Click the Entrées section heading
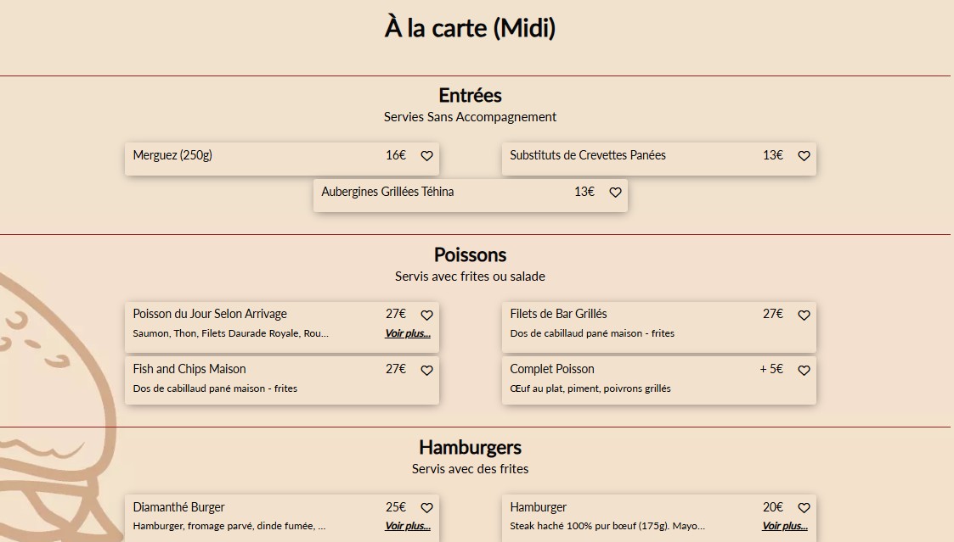954x542 pixels. (470, 95)
